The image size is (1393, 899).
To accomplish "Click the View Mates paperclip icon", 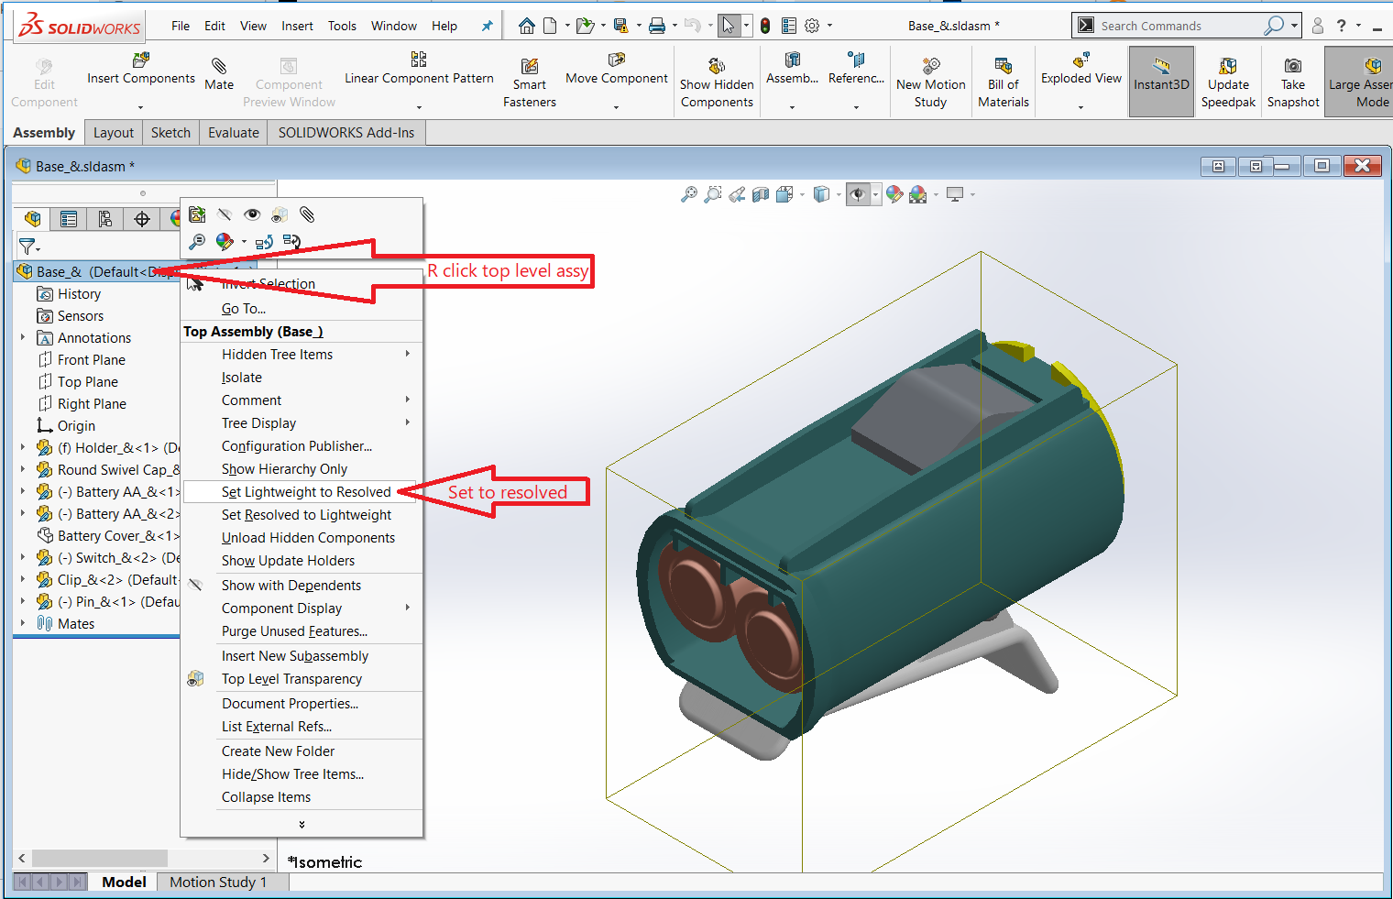I will click(307, 214).
